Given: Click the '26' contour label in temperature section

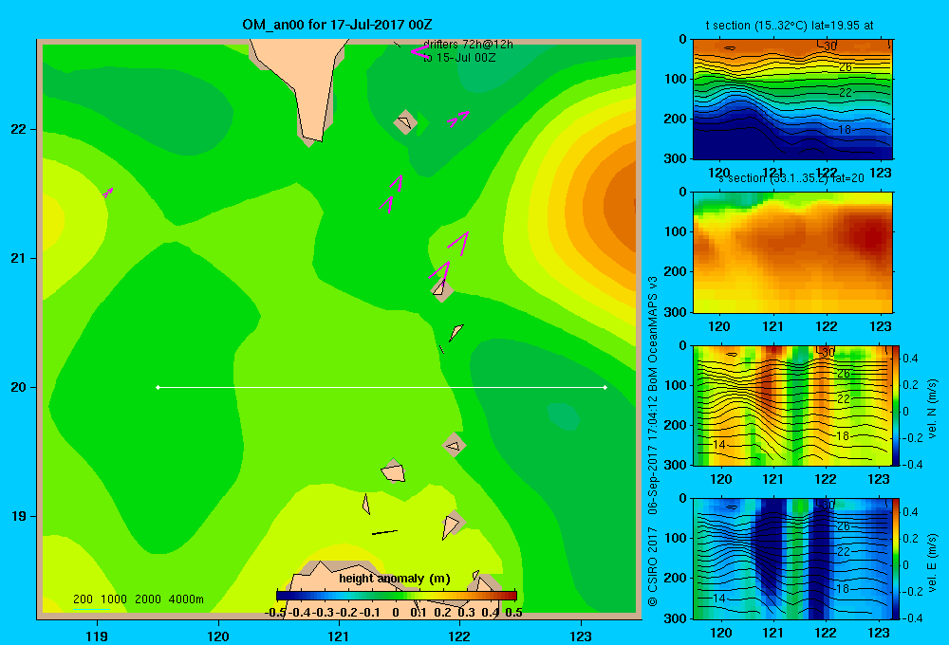Looking at the screenshot, I should click(846, 67).
